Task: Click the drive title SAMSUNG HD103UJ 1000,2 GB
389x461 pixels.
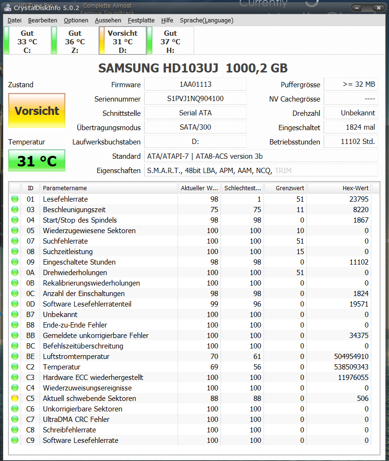Action: click(193, 68)
